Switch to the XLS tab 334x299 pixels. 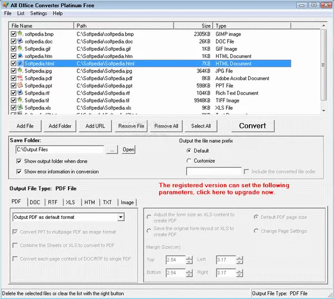pos(70,203)
